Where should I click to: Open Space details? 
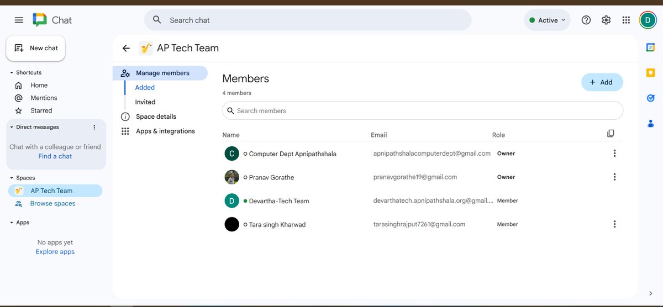click(156, 117)
